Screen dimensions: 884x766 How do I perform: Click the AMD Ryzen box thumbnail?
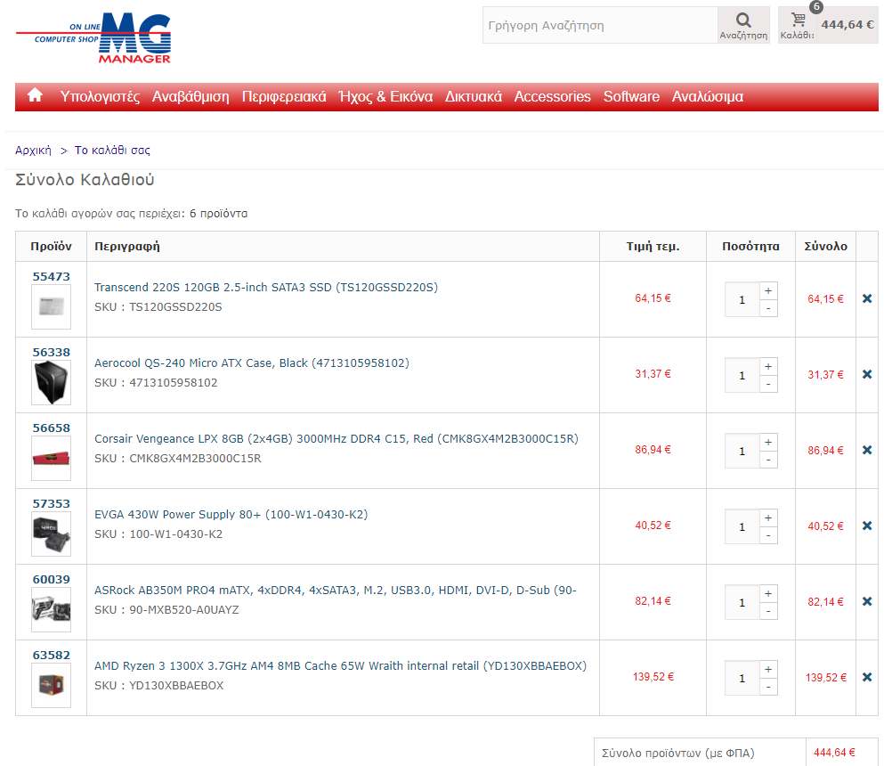pos(52,685)
